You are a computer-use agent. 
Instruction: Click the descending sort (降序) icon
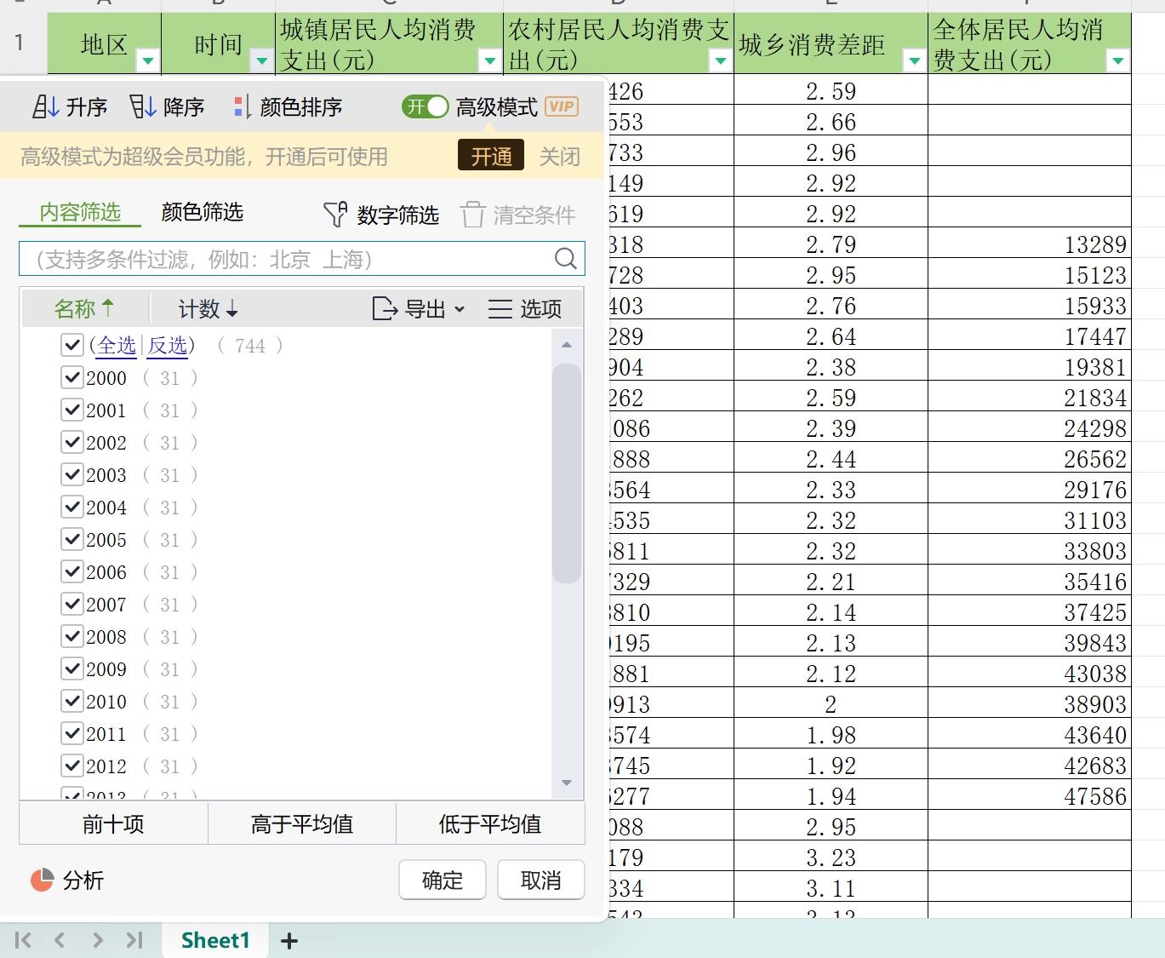142,106
